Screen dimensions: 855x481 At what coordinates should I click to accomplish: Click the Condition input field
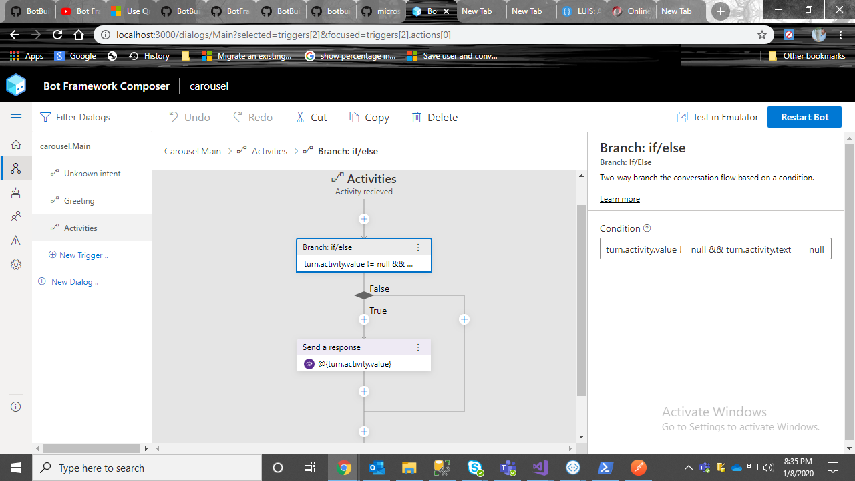click(x=715, y=249)
